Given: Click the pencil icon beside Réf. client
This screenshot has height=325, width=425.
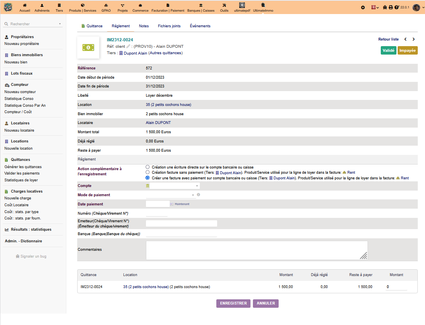Looking at the screenshot, I should tap(128, 46).
